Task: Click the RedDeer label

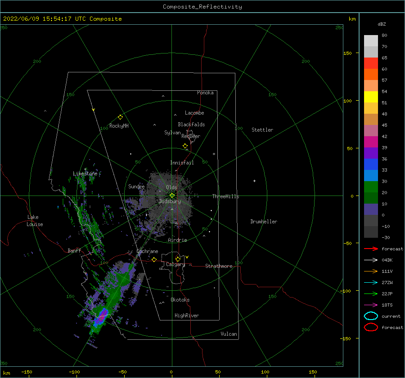Action: pos(191,136)
